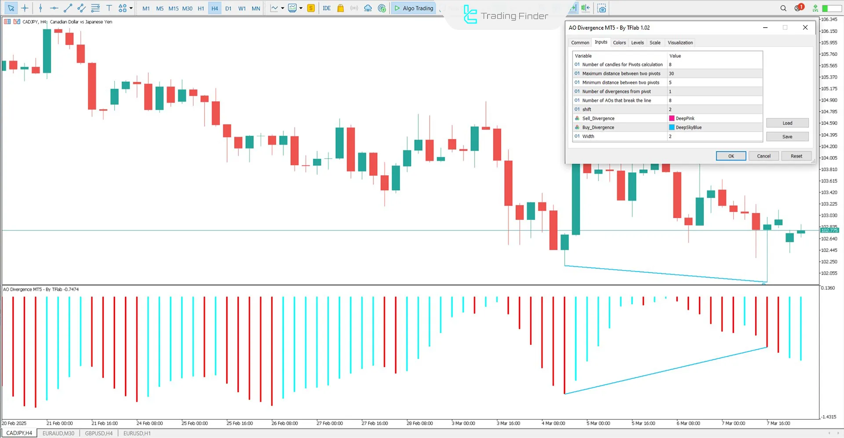844x438 pixels.
Task: Toggle Algo Trading on
Action: [413, 8]
